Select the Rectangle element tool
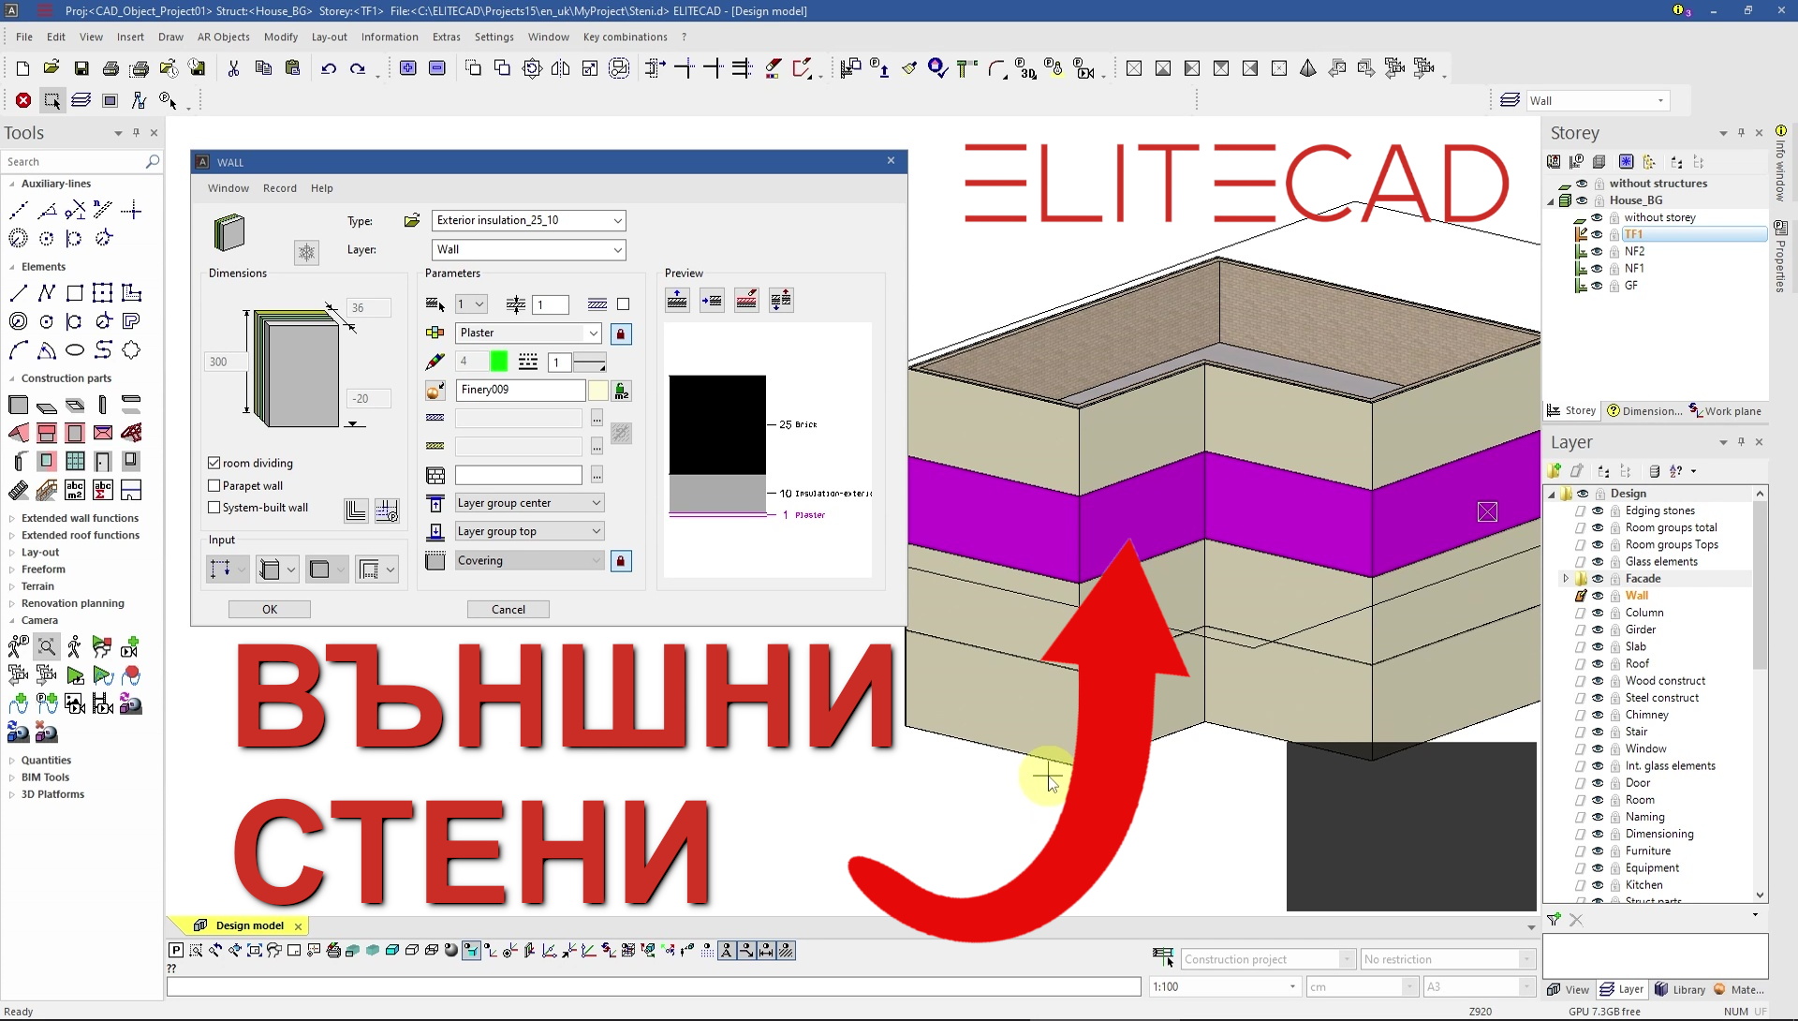The height and width of the screenshot is (1021, 1798). click(x=75, y=293)
